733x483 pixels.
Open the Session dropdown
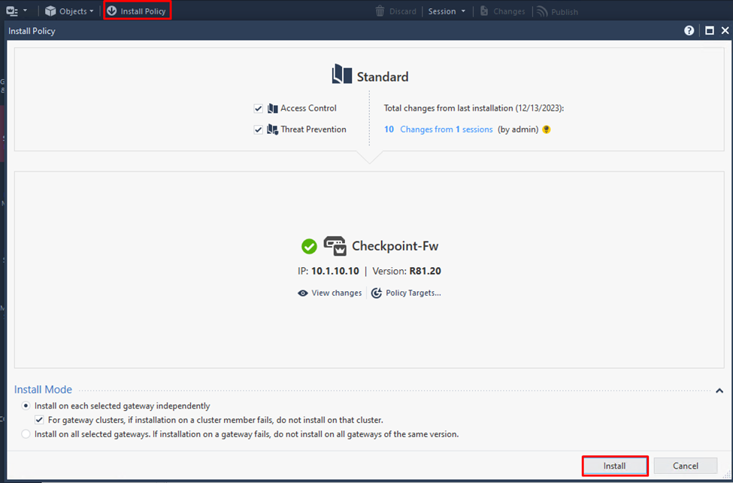(x=447, y=11)
